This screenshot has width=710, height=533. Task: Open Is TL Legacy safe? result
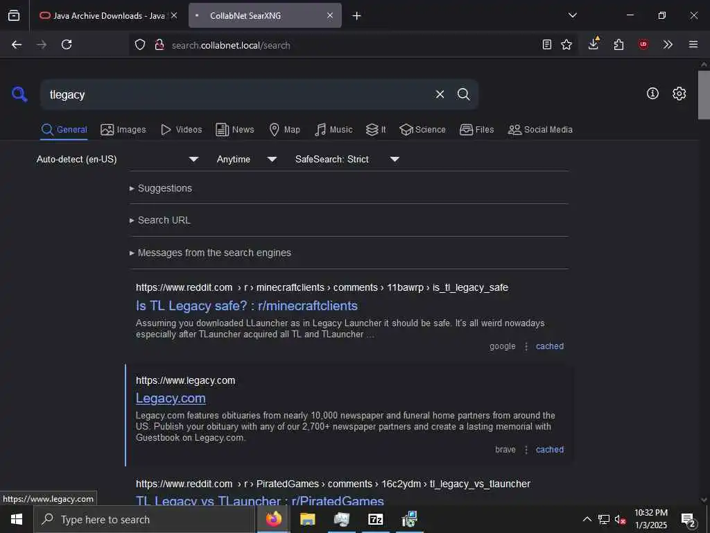click(x=247, y=306)
